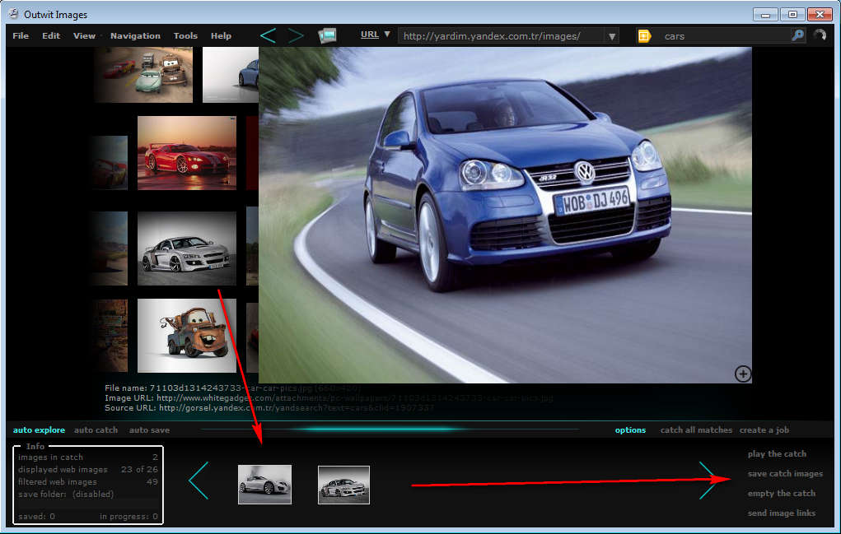
Task: Click the forward navigation arrow in toolbar
Action: (296, 35)
